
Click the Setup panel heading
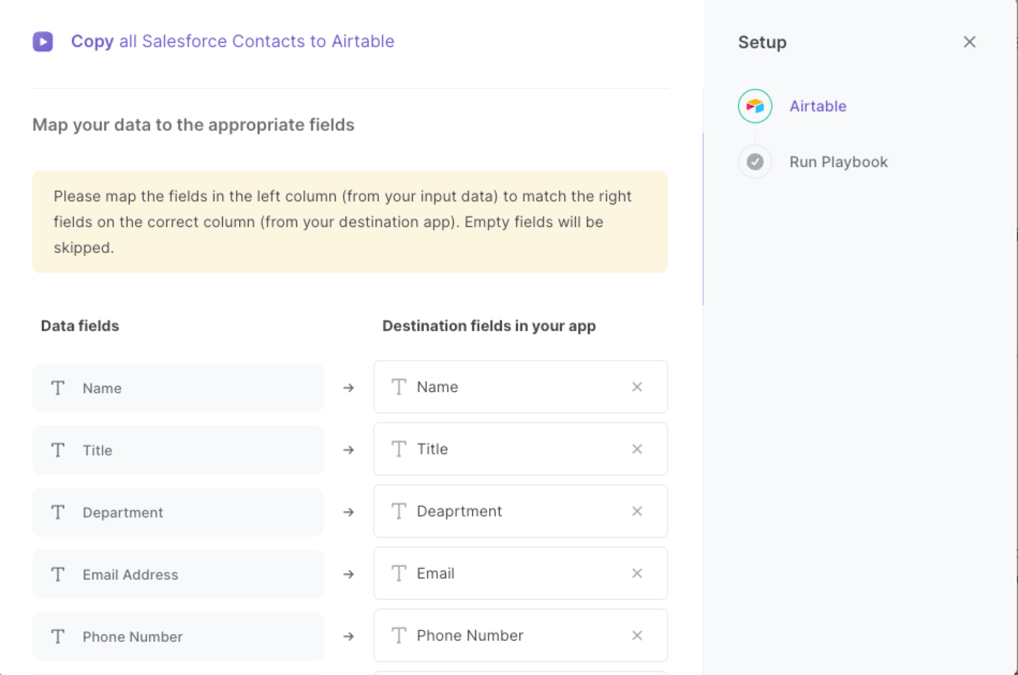pyautogui.click(x=762, y=43)
